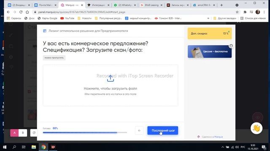Switch to the 'Интеграции' tab
The height and width of the screenshot is (151, 270).
98,5
